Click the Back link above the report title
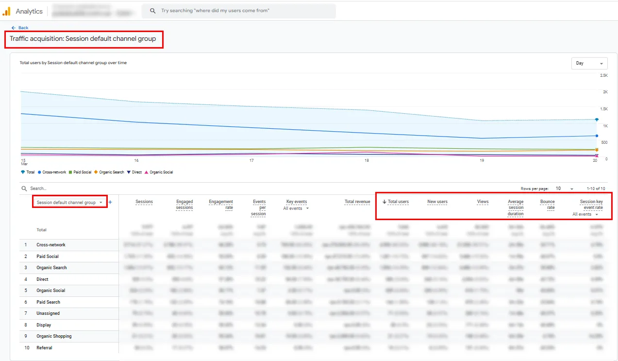 [x=19, y=28]
